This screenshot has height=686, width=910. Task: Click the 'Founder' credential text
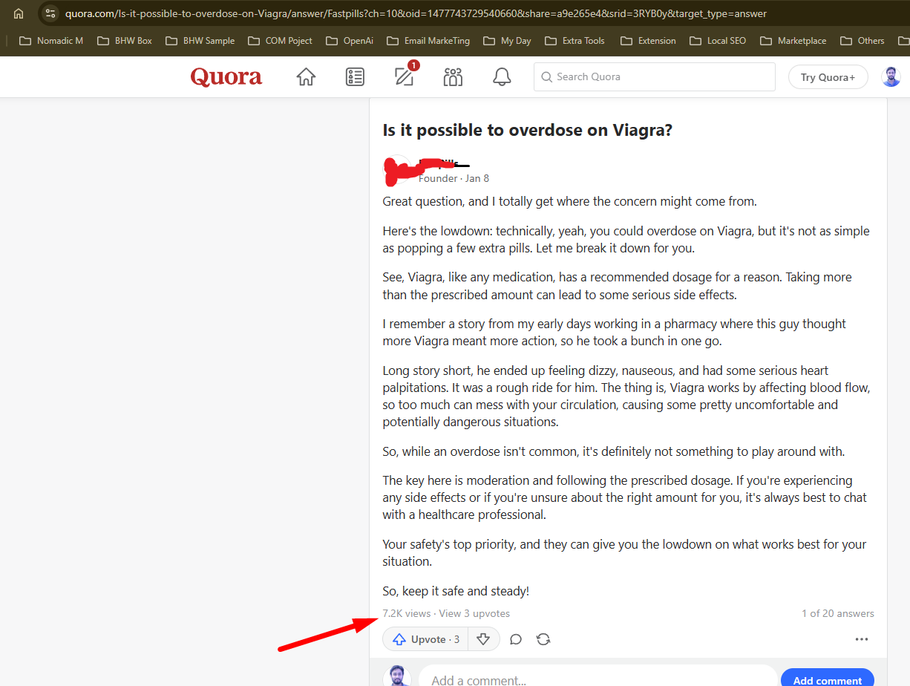click(x=438, y=178)
